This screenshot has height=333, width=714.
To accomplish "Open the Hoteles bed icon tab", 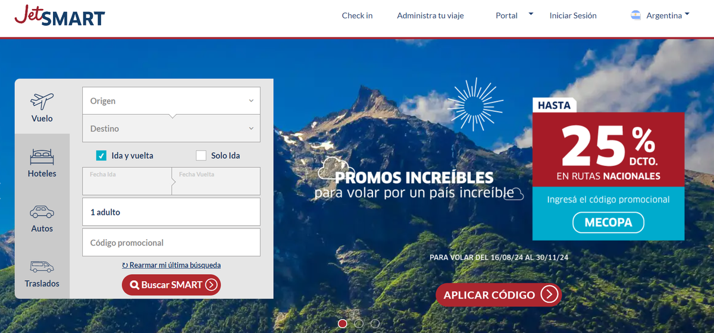I will [x=42, y=156].
